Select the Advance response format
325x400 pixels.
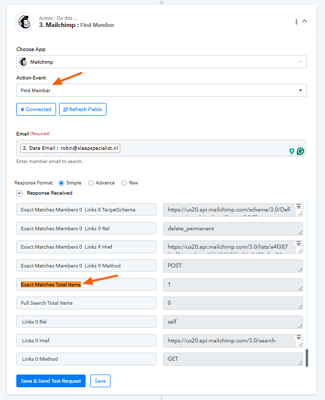tap(91, 183)
